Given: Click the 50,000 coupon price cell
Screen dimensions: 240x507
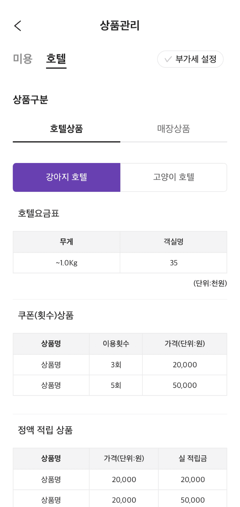Looking at the screenshot, I should pos(184,385).
